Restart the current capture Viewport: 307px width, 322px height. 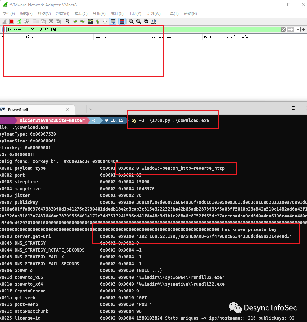(19, 21)
